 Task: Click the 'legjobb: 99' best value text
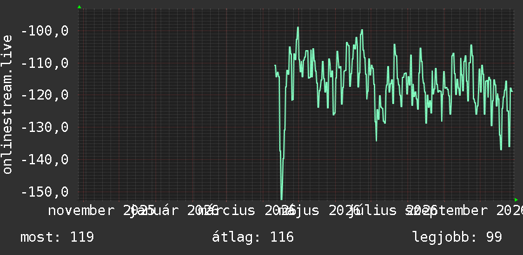pyautogui.click(x=457, y=237)
